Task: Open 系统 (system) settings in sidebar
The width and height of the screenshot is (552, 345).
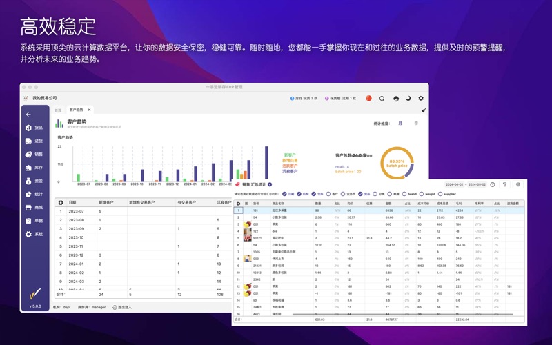Action: (x=34, y=234)
